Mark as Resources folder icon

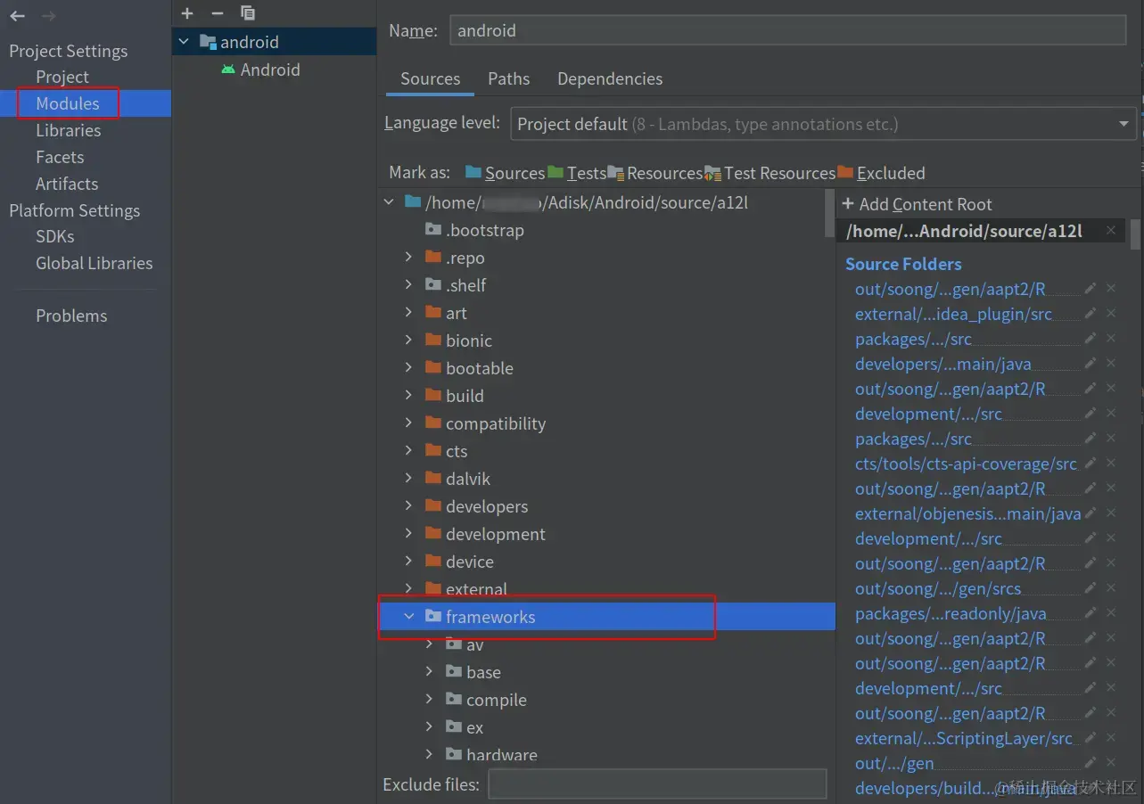pos(616,172)
